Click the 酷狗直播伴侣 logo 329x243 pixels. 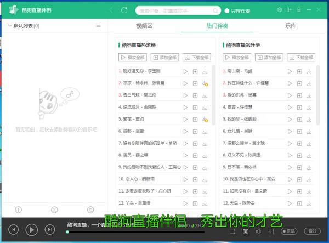[14, 10]
